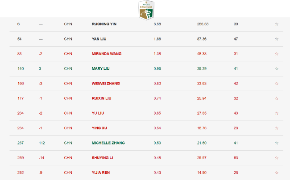The height and width of the screenshot is (180, 290).
Task: Click total points 18.76 for Ying Xu
Action: pos(202,128)
